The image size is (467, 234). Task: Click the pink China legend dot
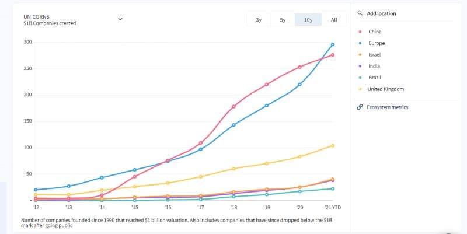(x=360, y=32)
